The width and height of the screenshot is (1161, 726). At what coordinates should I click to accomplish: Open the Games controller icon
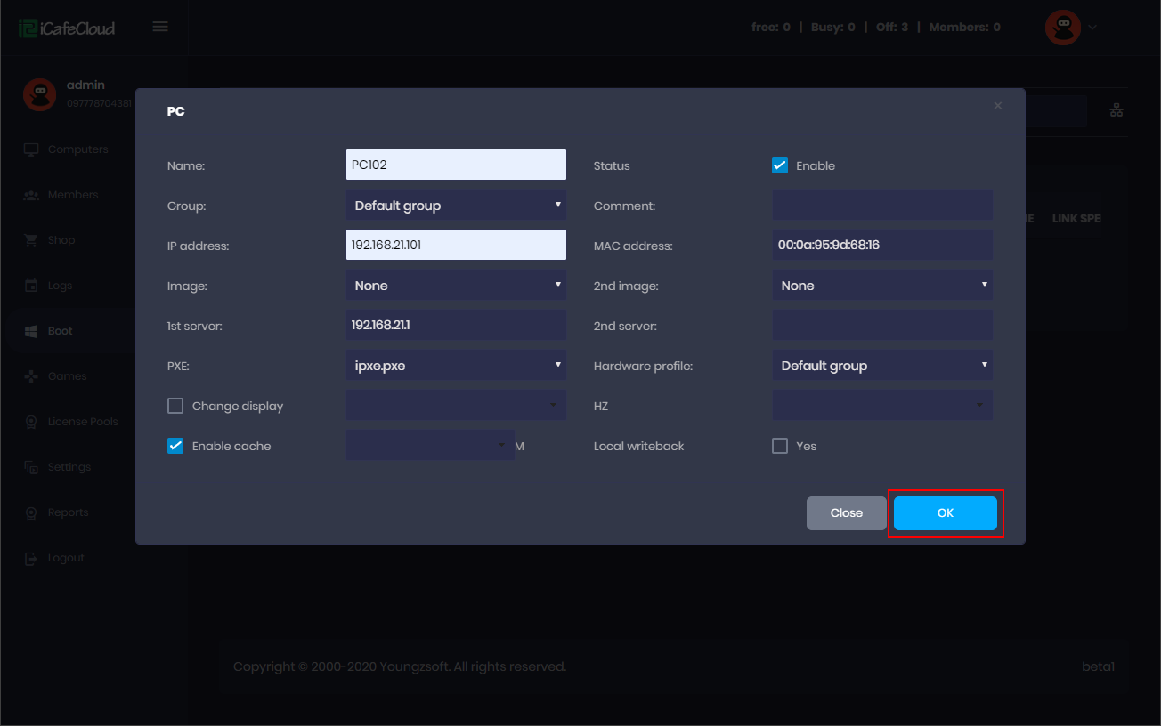pos(32,376)
